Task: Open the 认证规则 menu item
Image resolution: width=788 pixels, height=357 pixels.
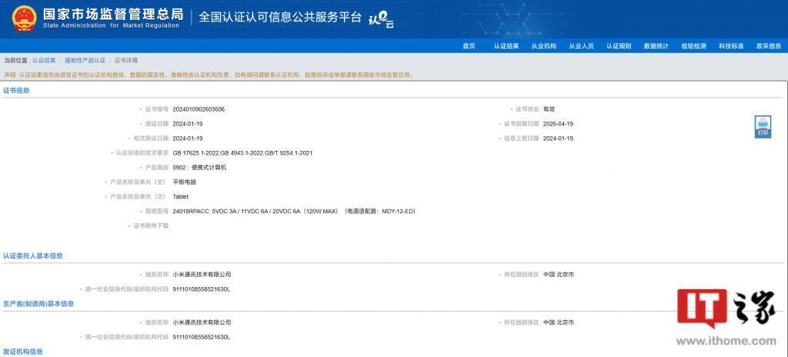Action: pos(619,45)
